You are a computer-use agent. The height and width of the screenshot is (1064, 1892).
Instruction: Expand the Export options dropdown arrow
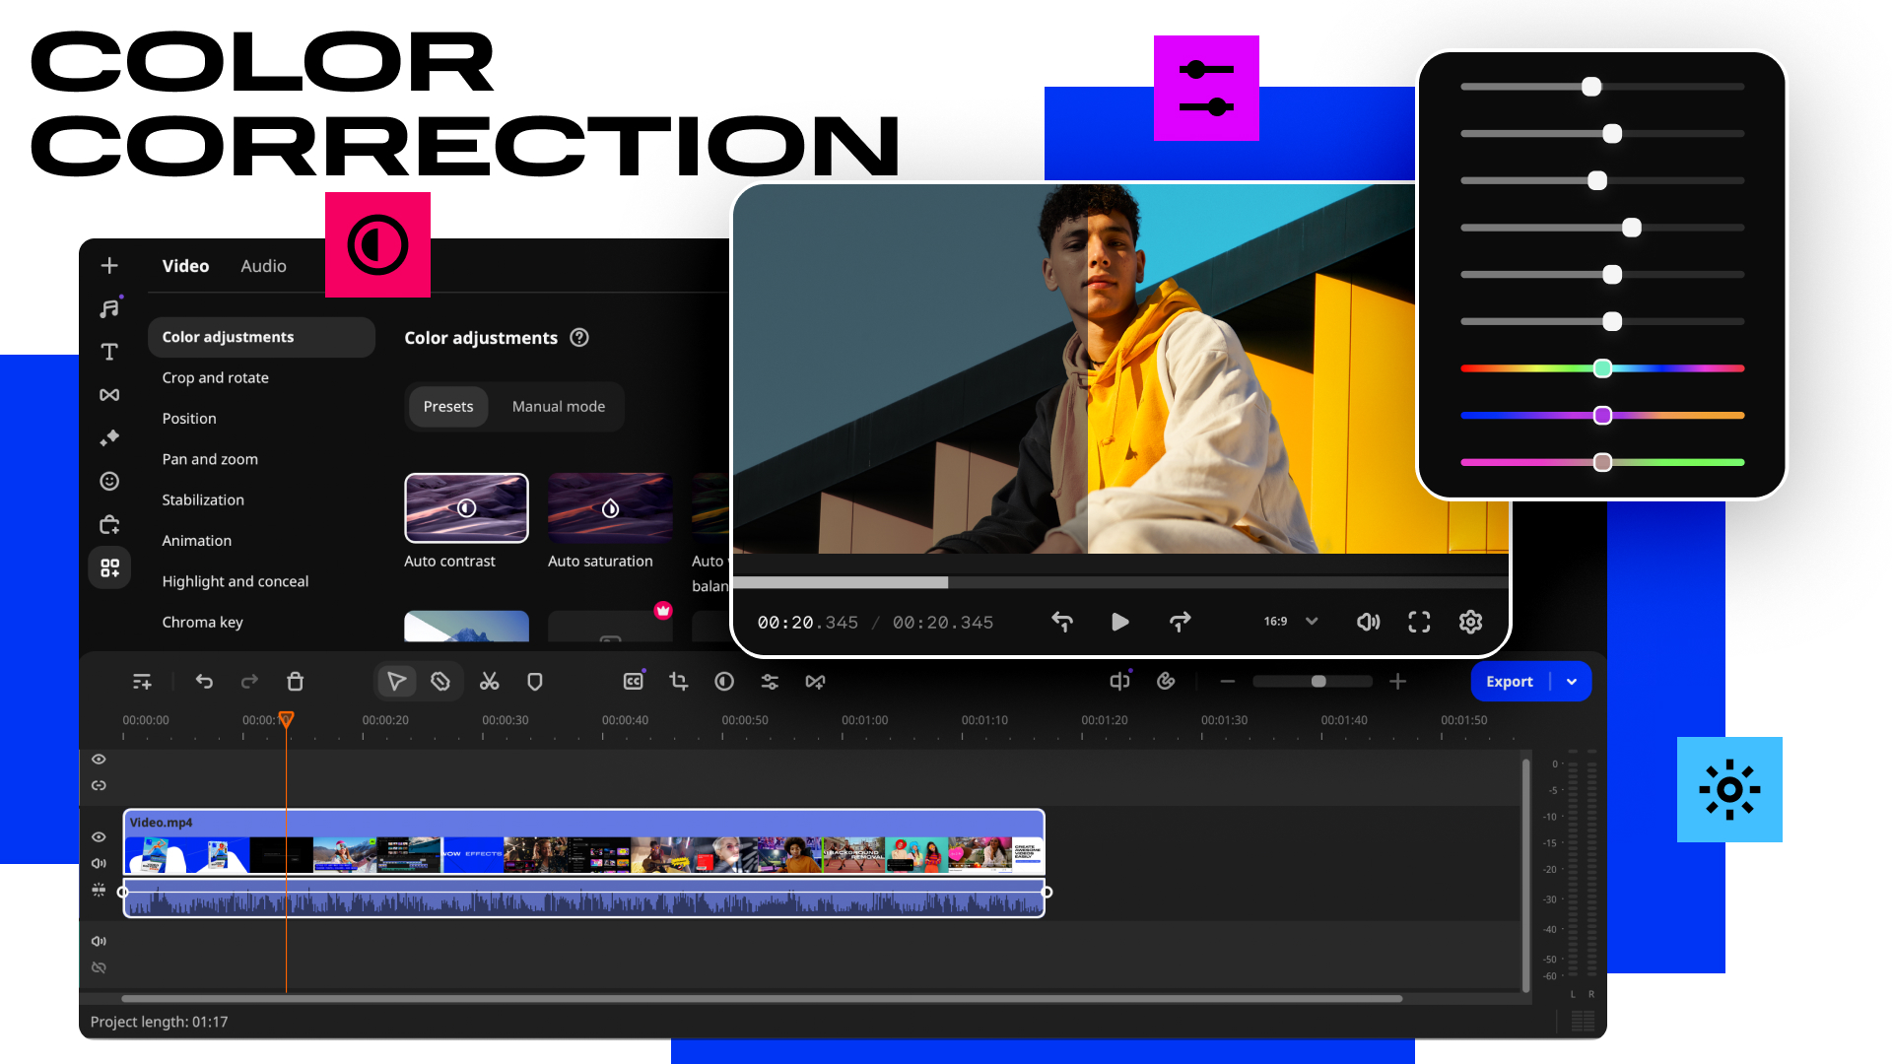[1572, 682]
